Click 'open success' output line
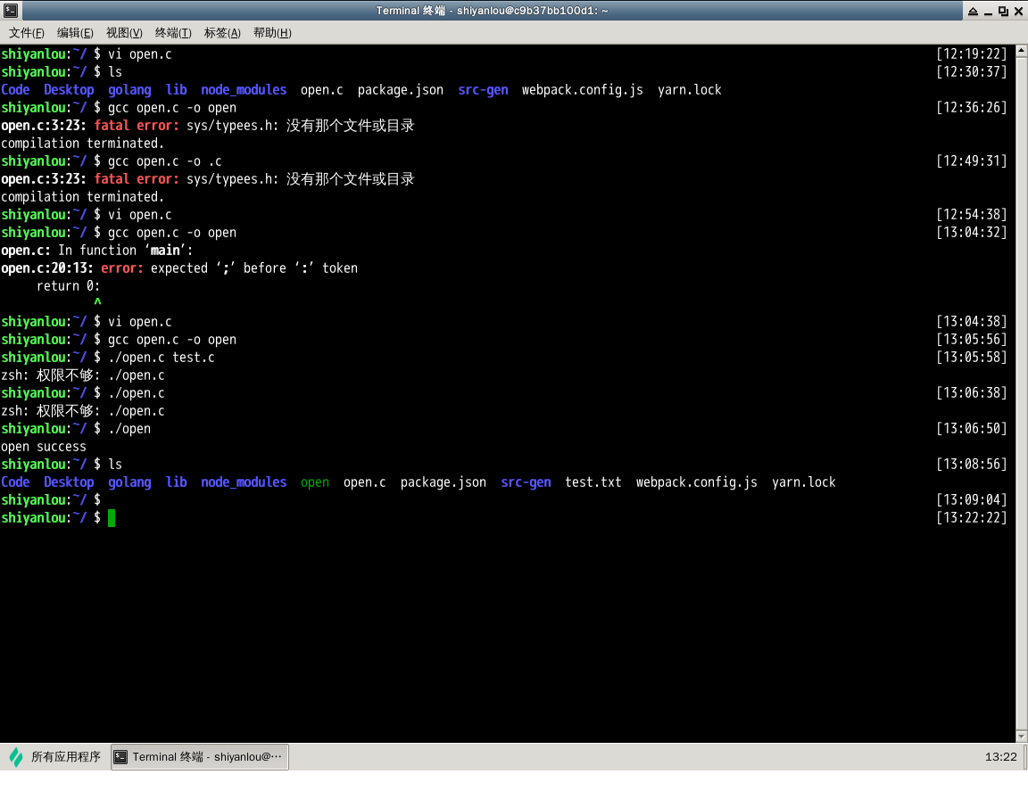The image size is (1028, 799). (x=43, y=447)
